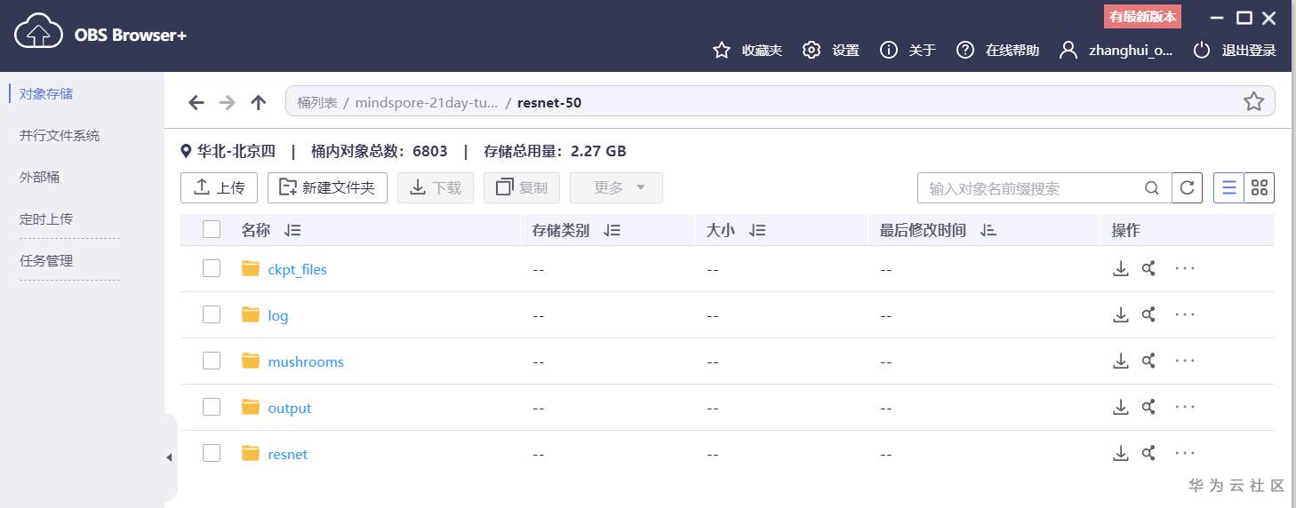1296x508 pixels.
Task: Go to 任务管理 in the sidebar
Action: (x=46, y=261)
